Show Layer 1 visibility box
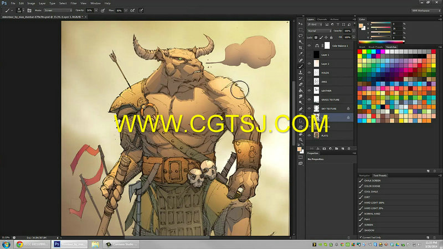This screenshot has height=249, width=443. (x=309, y=55)
